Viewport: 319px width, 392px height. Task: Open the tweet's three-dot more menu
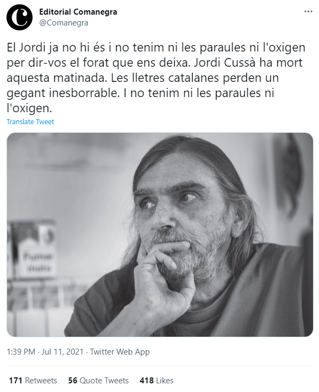(x=308, y=12)
